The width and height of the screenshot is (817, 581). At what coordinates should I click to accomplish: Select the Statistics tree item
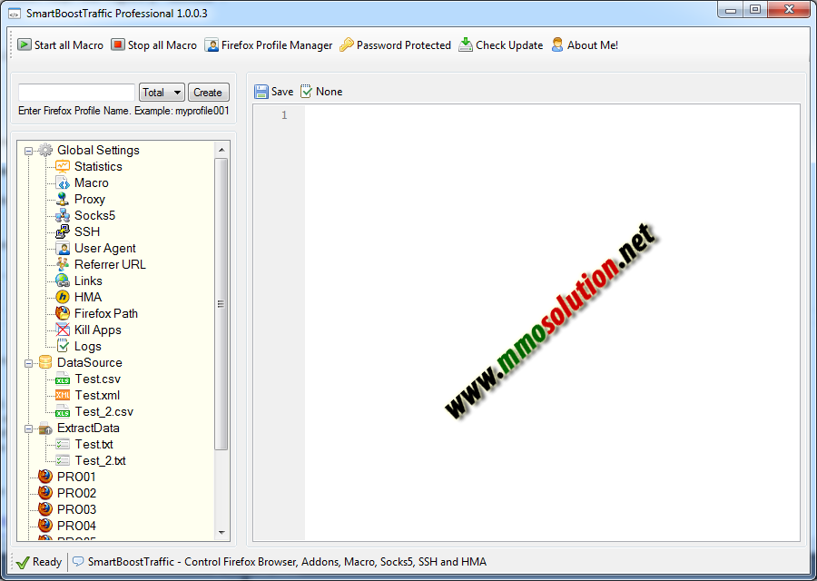(98, 167)
